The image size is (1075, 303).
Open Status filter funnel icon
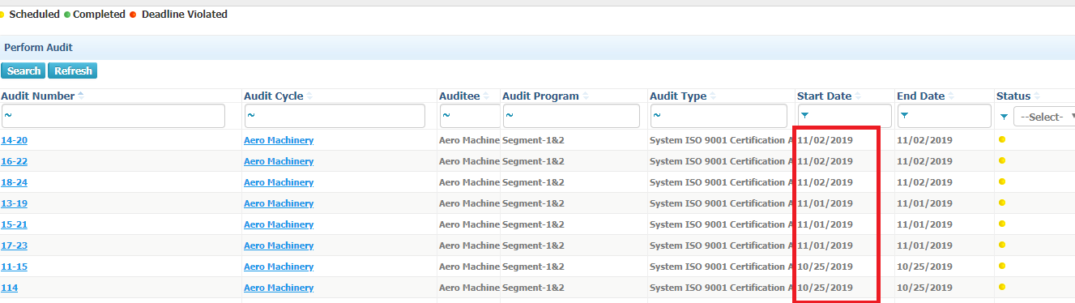[1005, 117]
